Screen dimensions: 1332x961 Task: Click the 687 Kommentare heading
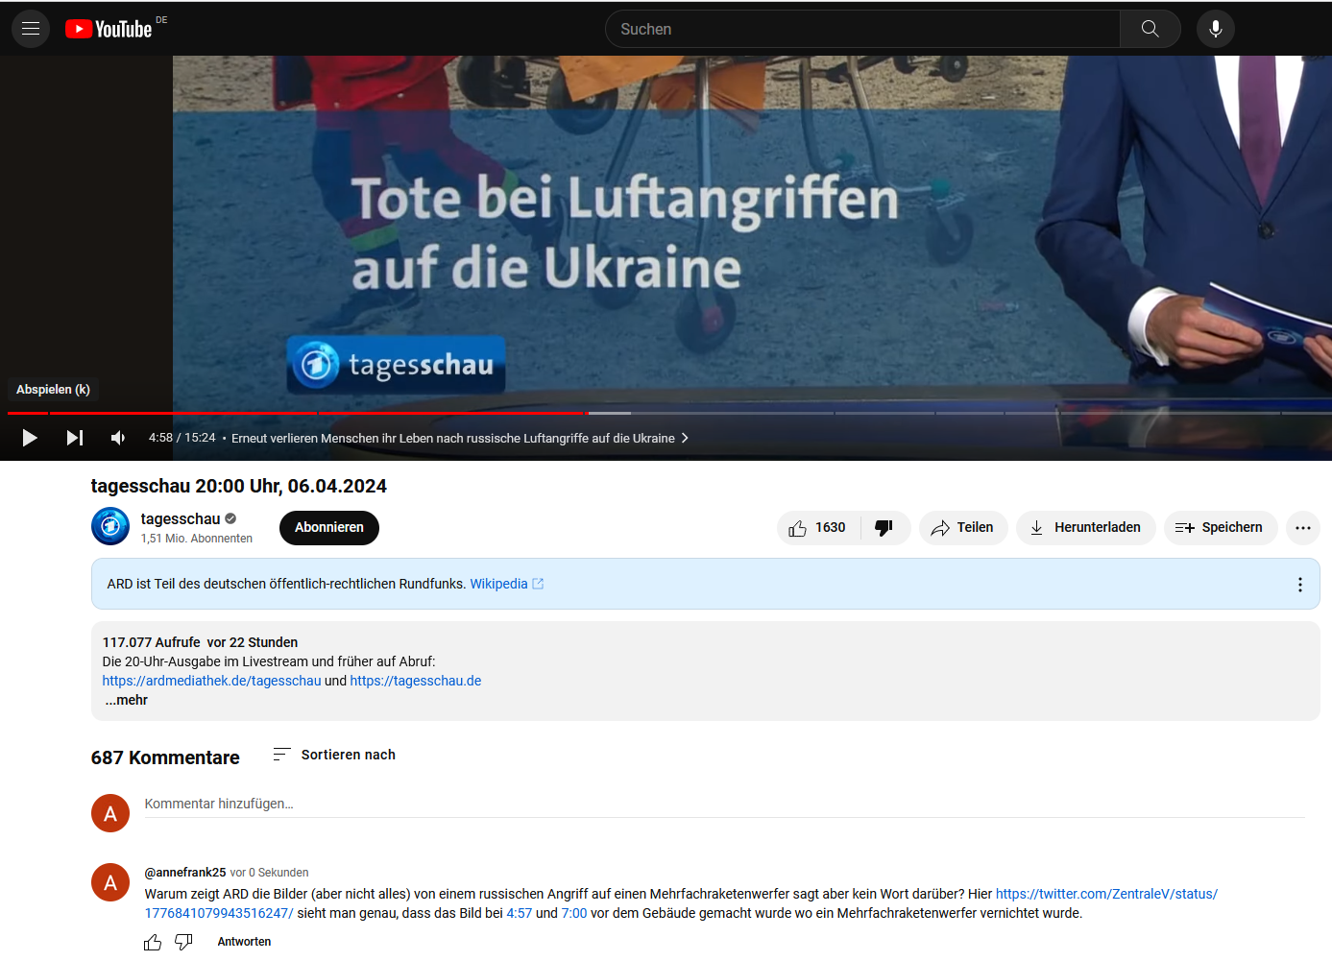(x=165, y=757)
